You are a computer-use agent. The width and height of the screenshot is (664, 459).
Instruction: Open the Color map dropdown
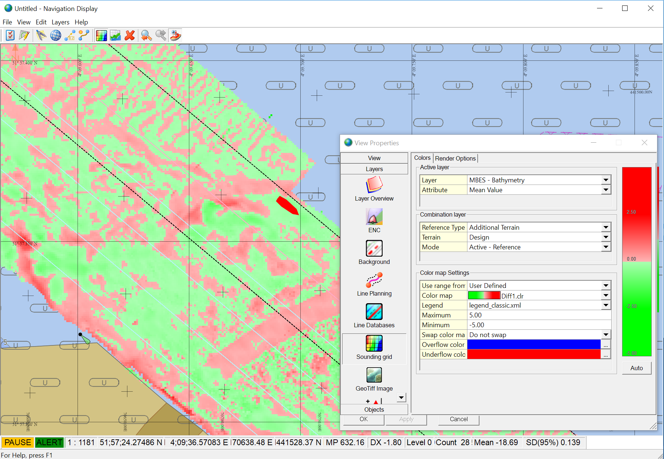tap(606, 296)
